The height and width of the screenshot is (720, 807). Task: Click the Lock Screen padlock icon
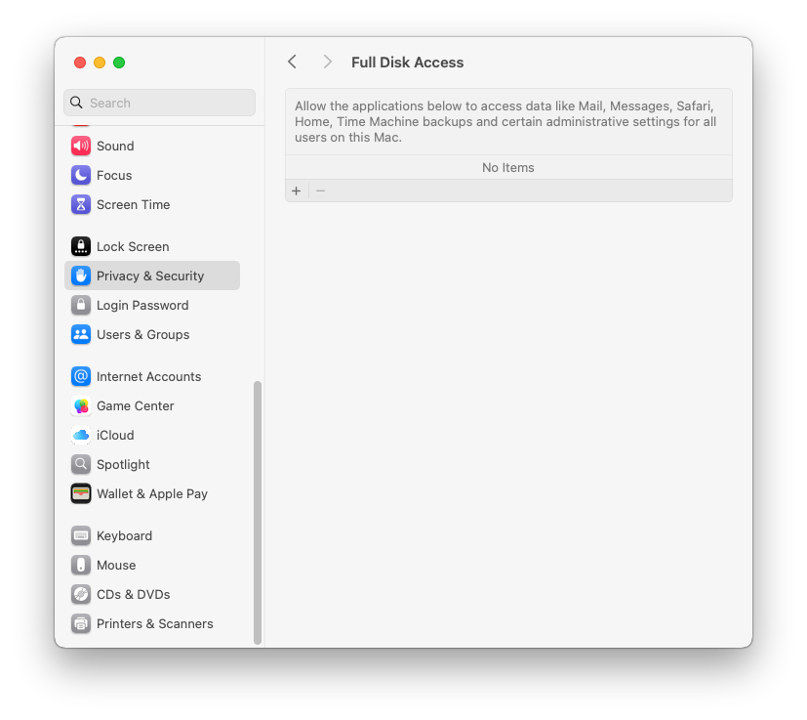[x=81, y=246]
